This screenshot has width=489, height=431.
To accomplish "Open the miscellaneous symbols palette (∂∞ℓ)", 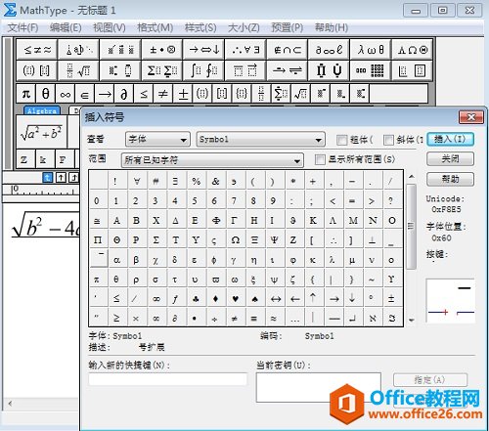I will click(329, 50).
